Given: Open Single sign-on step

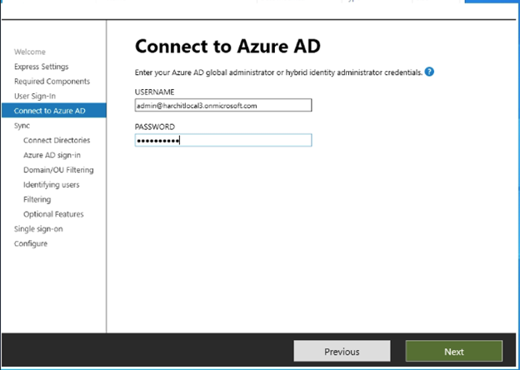Looking at the screenshot, I should 38,228.
